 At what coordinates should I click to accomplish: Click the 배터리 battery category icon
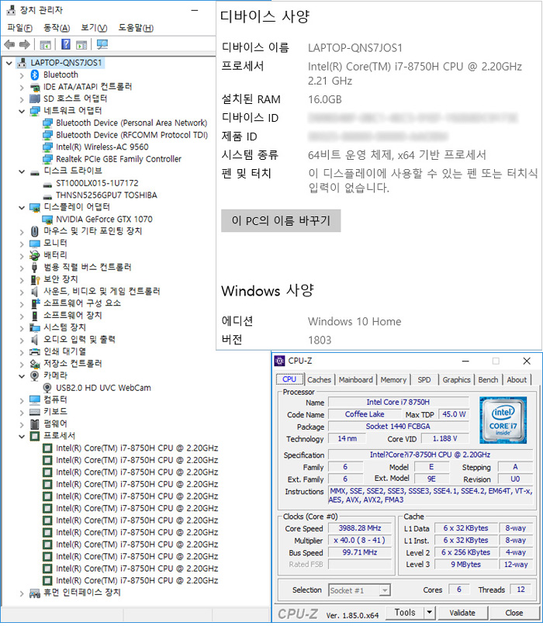click(35, 255)
